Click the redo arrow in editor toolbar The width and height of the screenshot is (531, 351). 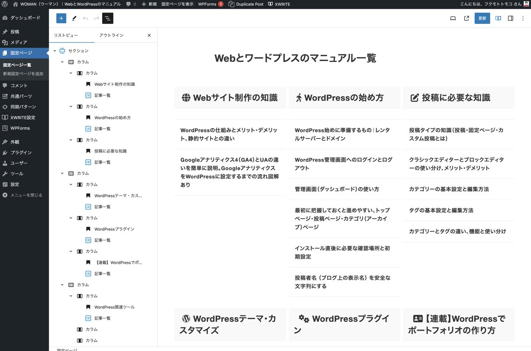(x=96, y=18)
